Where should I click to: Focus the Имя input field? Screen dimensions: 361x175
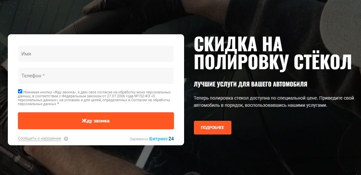tap(96, 54)
